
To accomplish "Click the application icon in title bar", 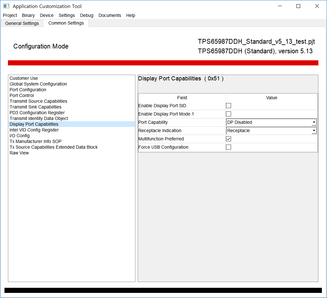I will 6,6.
